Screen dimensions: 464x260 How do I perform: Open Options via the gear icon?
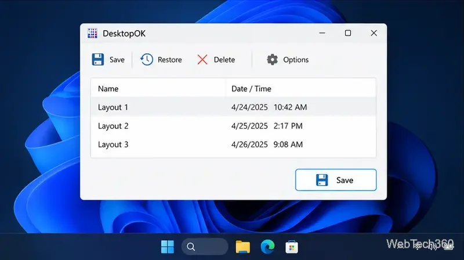(x=272, y=60)
